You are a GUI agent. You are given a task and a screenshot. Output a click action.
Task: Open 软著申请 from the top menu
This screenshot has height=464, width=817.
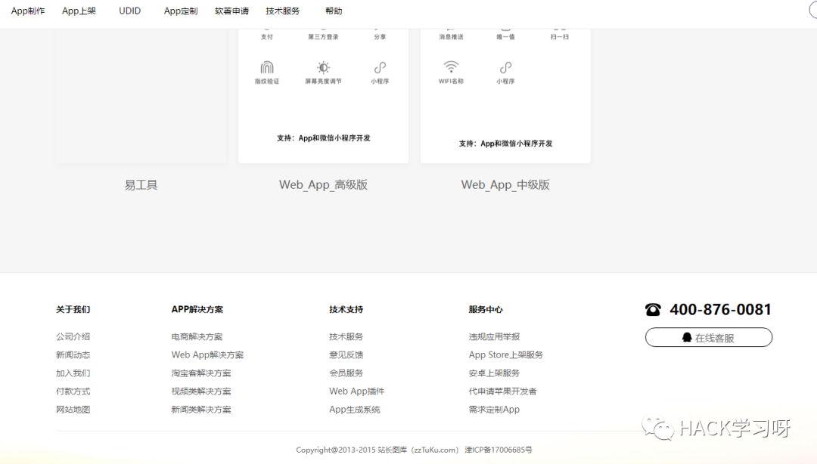pyautogui.click(x=231, y=11)
